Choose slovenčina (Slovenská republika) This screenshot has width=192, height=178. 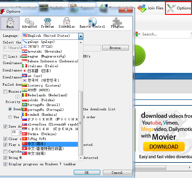click(x=50, y=124)
